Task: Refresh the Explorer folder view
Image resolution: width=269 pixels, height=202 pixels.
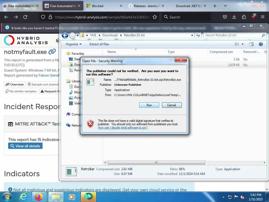Action: 198,36
